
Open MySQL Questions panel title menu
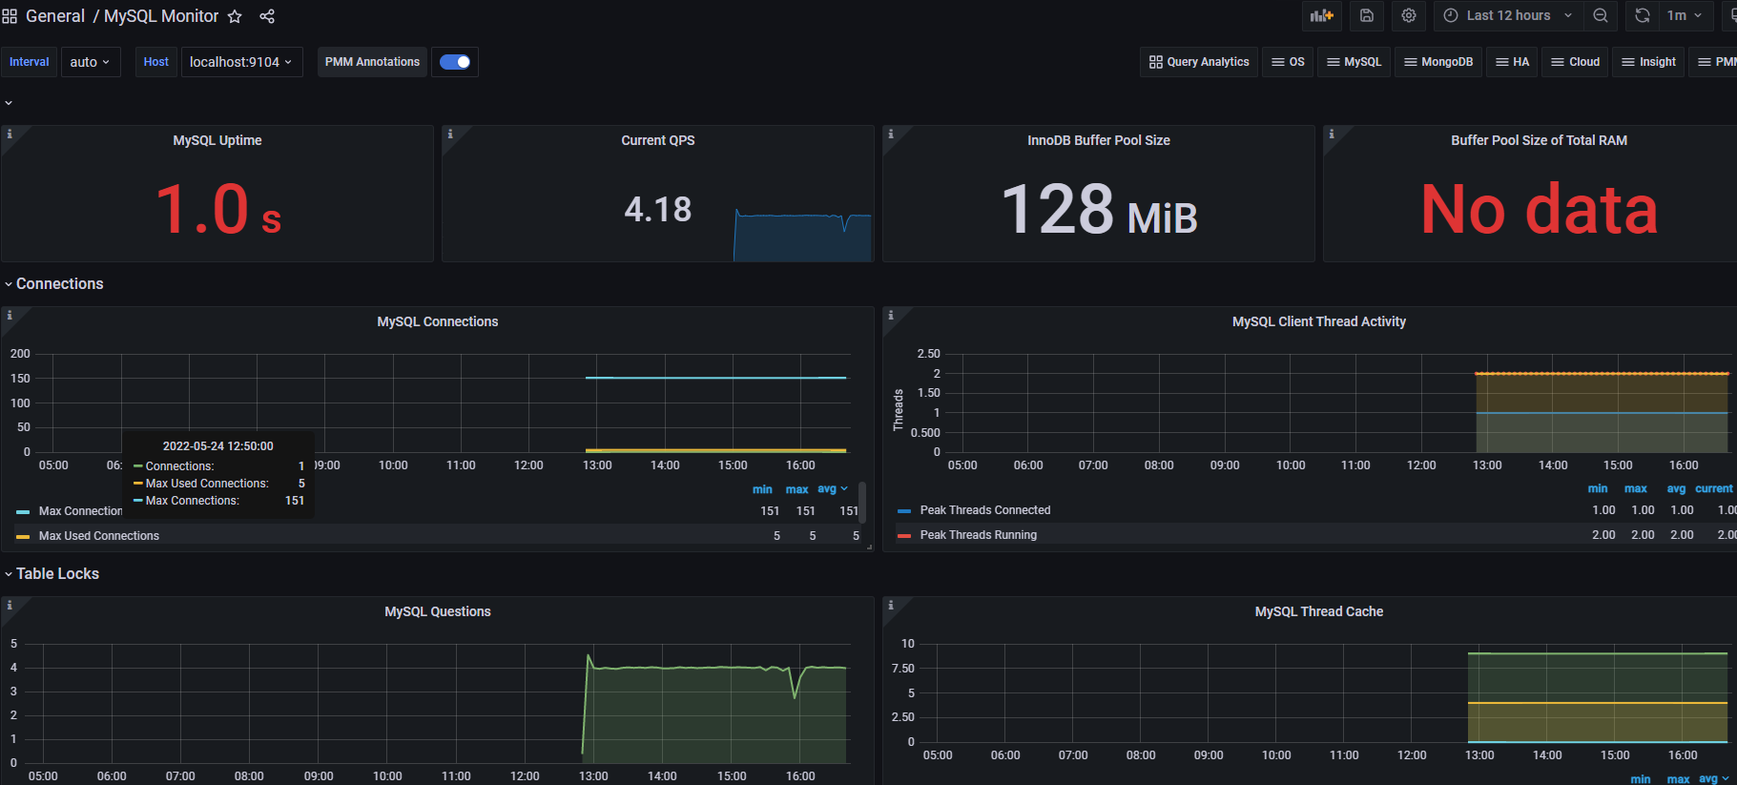click(437, 612)
